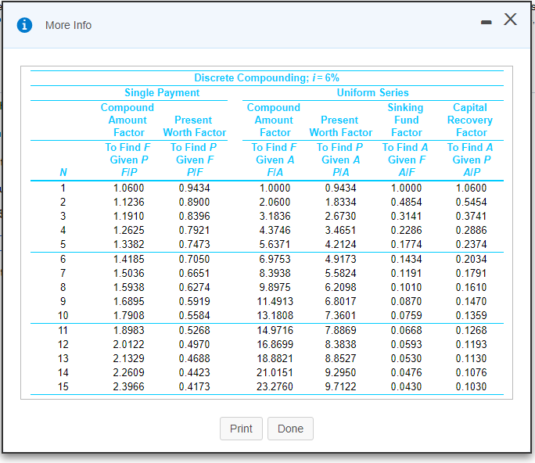The width and height of the screenshot is (535, 463).
Task: Select P/A value 6.2098 in row 8
Action: 340,287
